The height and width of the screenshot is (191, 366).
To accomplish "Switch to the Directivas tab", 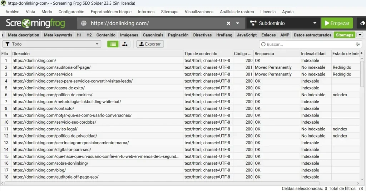I will (202, 35).
